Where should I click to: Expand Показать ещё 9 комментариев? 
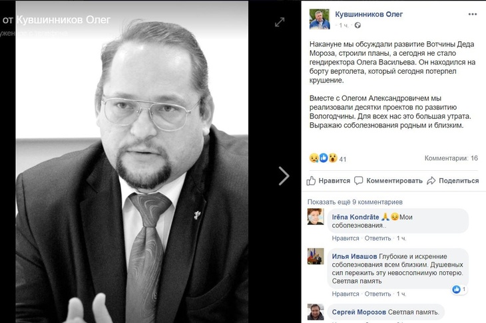[x=355, y=202]
